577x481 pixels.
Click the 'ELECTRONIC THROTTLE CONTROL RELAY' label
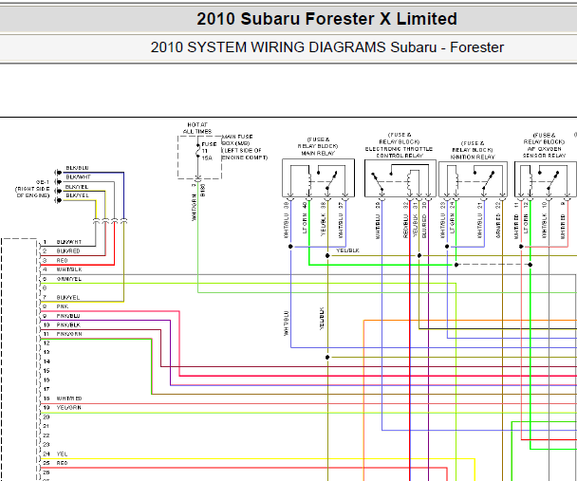click(x=399, y=152)
